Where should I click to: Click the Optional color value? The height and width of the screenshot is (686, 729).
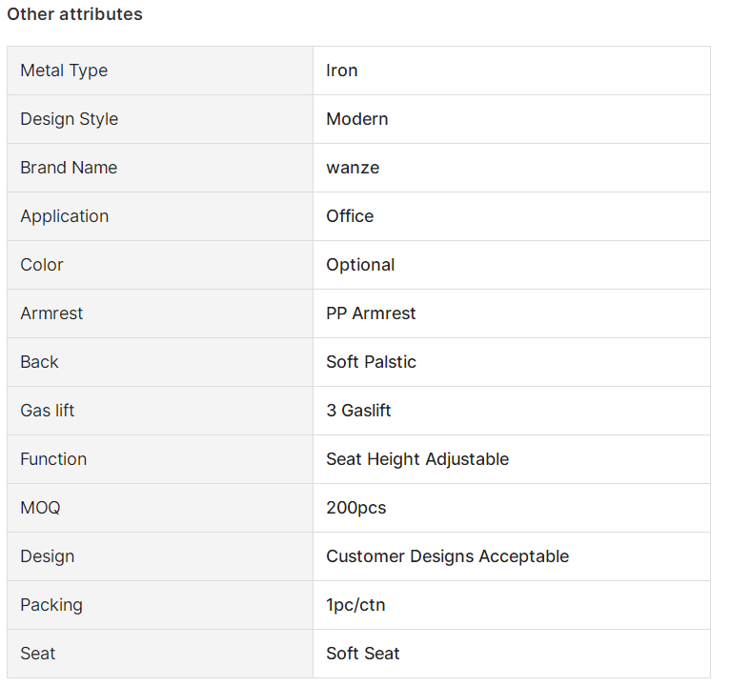pyautogui.click(x=360, y=266)
